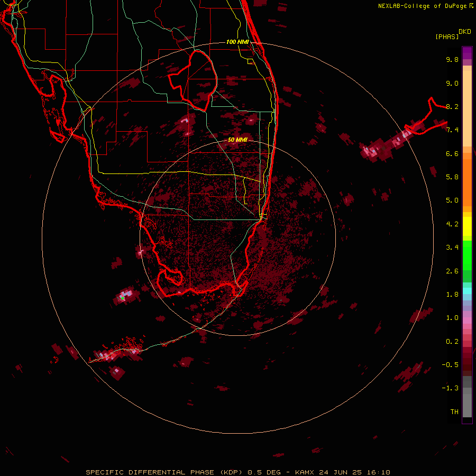Pick the purple segment atop the color bar

click(467, 53)
